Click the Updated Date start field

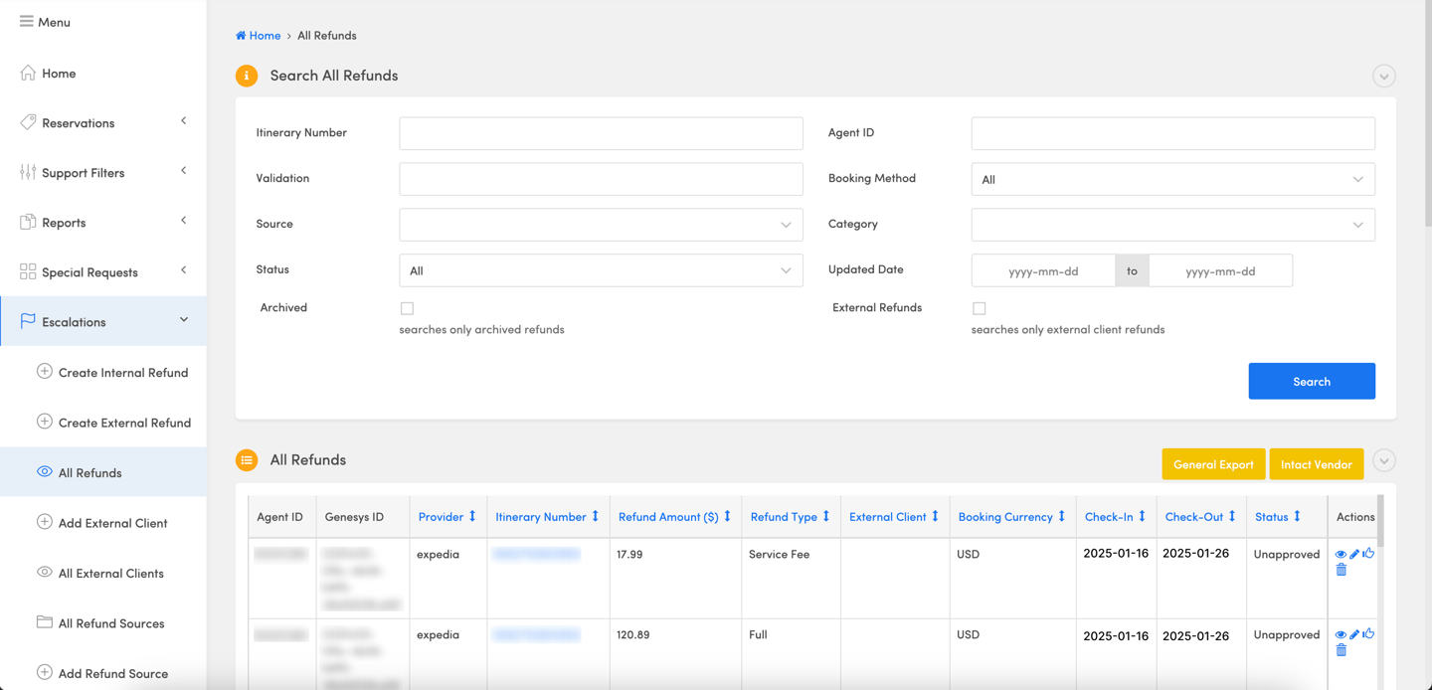pyautogui.click(x=1042, y=270)
